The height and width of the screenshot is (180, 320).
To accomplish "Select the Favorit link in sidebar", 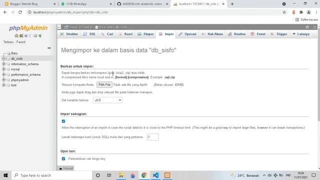I will click(x=21, y=42).
